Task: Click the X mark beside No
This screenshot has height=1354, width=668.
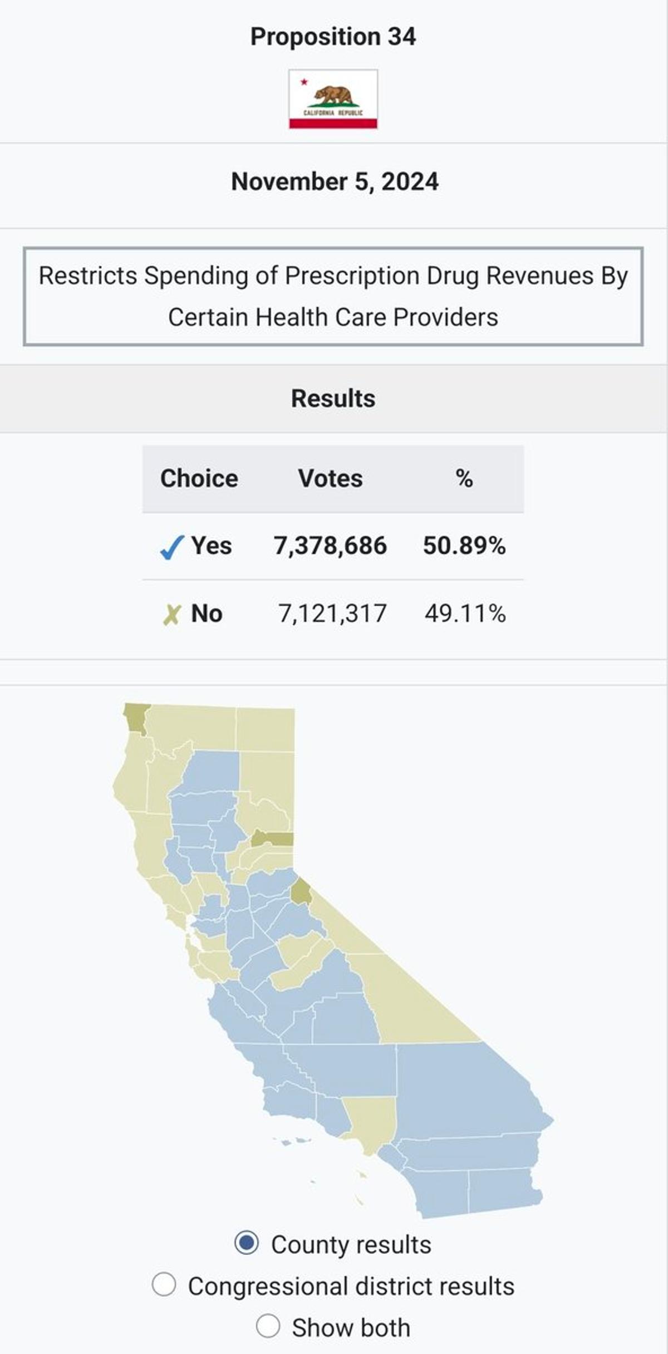Action: click(171, 615)
